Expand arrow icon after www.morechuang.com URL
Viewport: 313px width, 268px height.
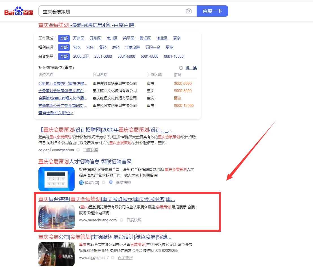(x=121, y=220)
